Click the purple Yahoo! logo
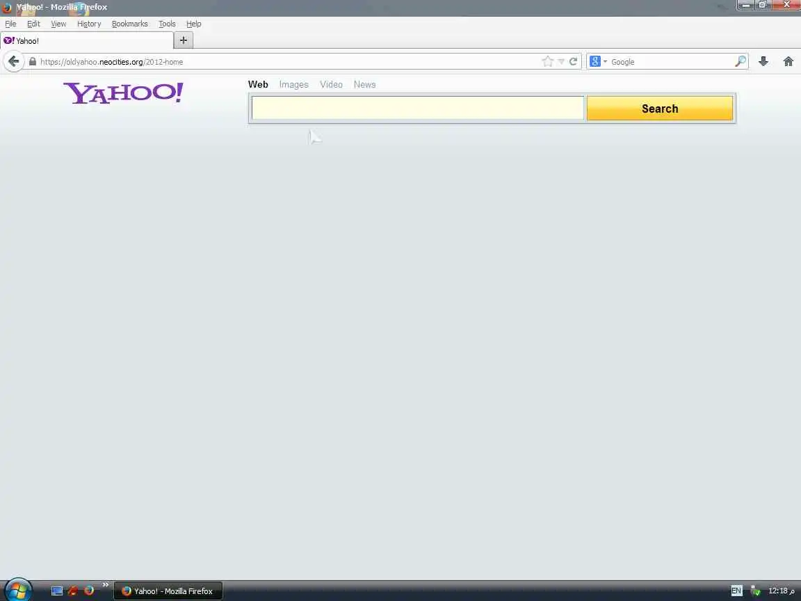Screen dimensions: 801x601 pos(123,93)
